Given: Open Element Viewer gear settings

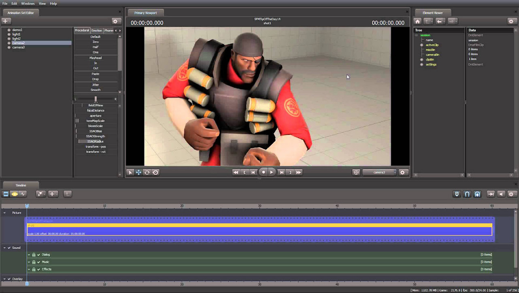Looking at the screenshot, I should [512, 21].
